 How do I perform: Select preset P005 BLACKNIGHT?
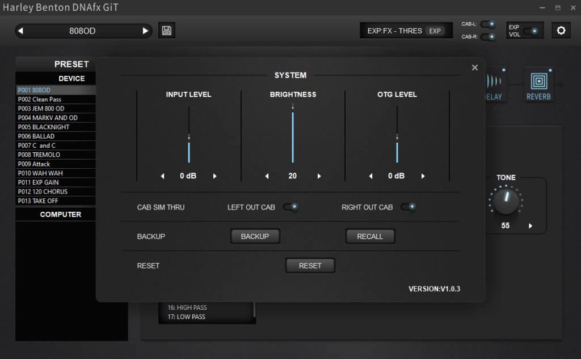(56, 127)
